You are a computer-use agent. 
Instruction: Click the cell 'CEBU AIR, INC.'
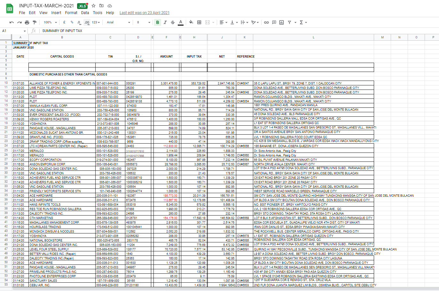pos(62,285)
